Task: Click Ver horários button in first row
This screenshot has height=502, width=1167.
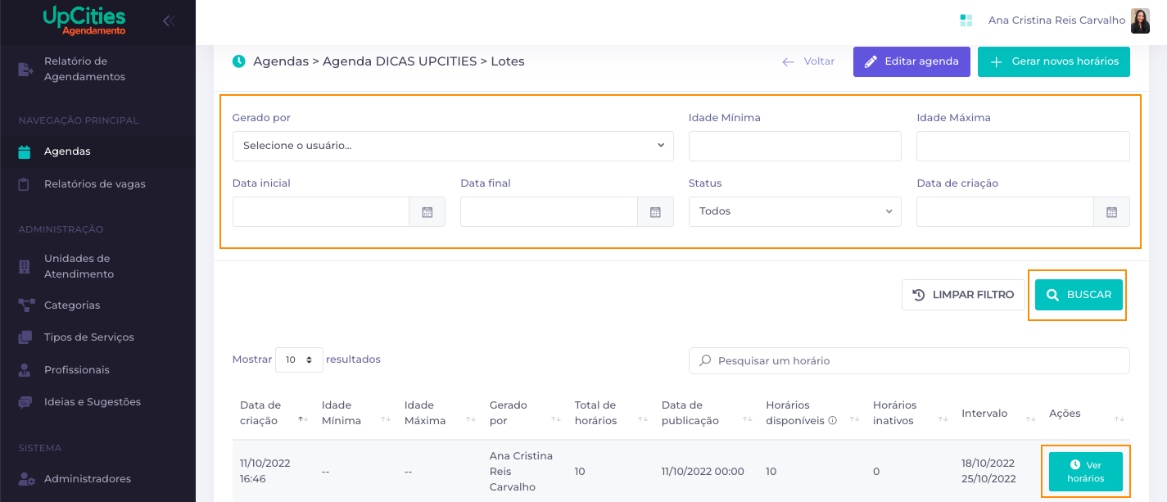Action: [1086, 472]
